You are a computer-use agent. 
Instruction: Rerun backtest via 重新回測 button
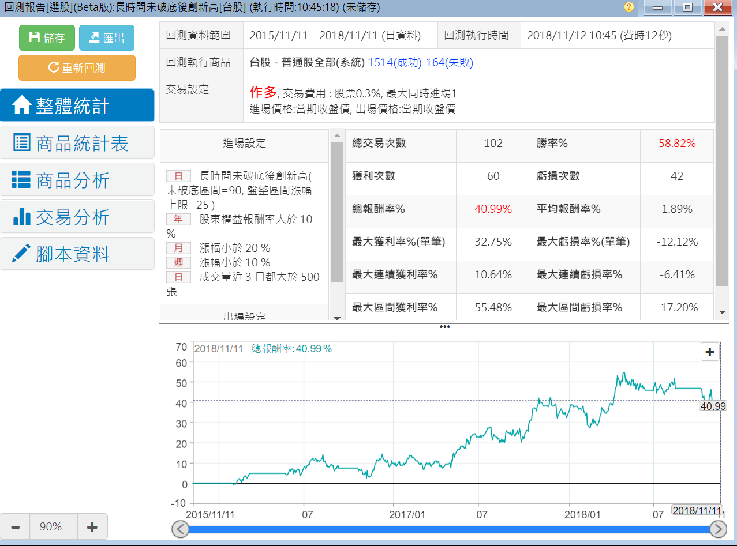(77, 67)
